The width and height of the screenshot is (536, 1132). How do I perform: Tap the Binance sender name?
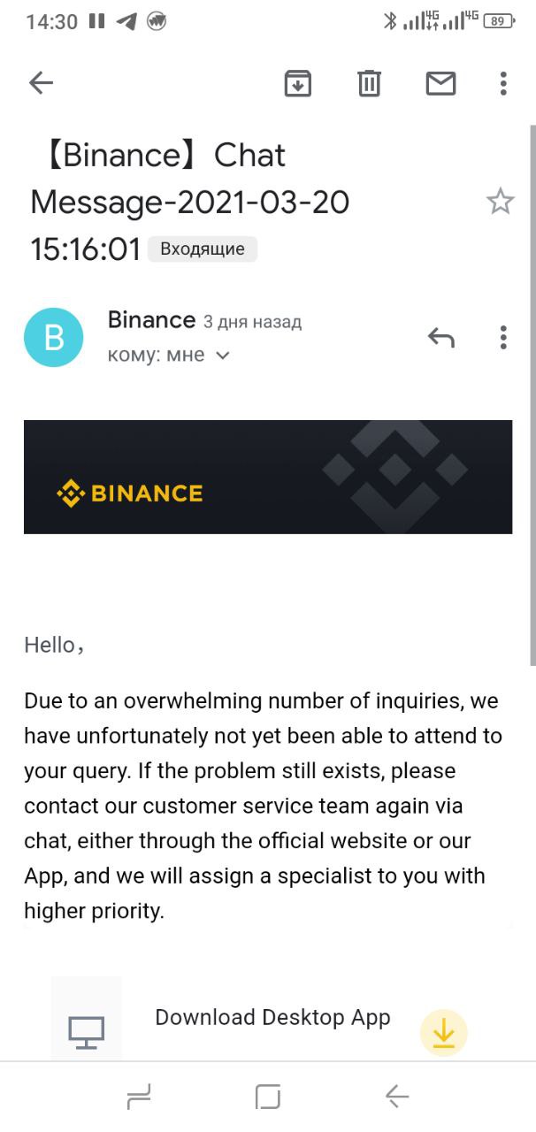click(151, 320)
